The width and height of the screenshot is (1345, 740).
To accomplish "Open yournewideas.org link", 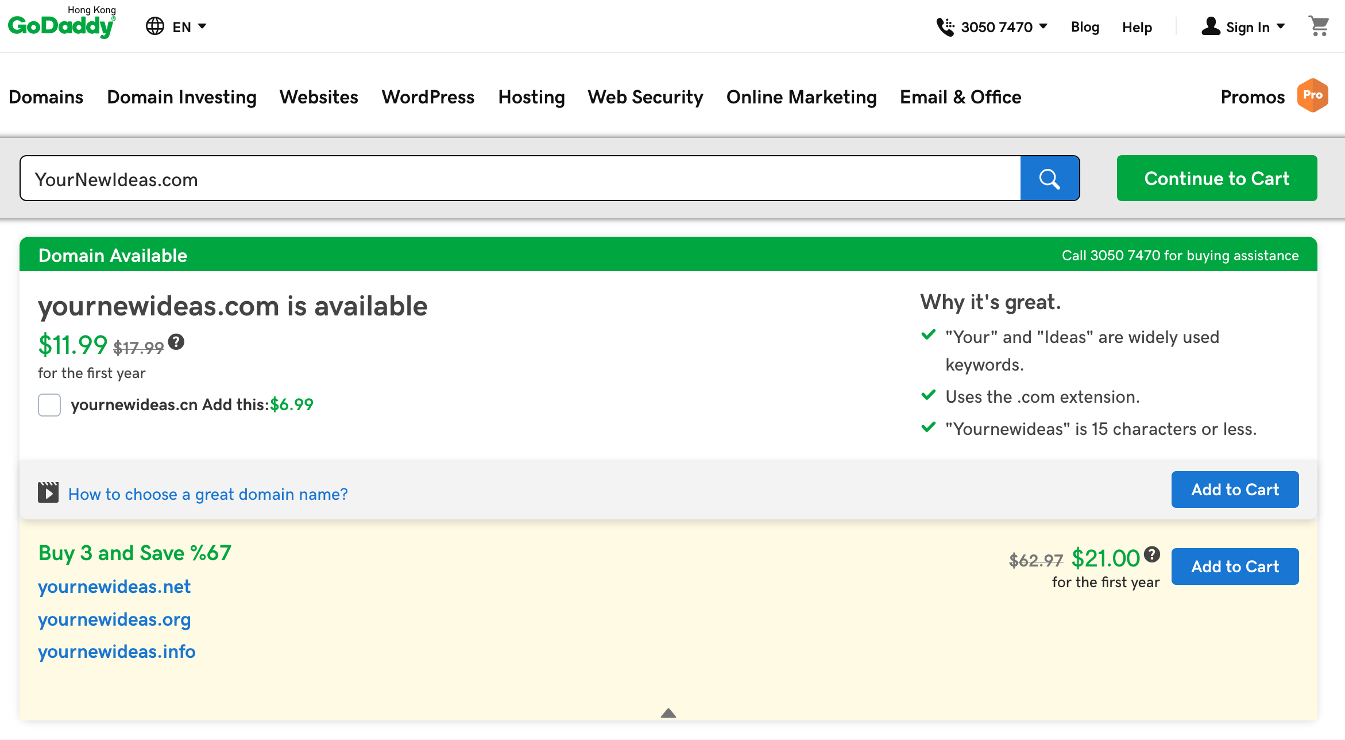I will coord(114,619).
